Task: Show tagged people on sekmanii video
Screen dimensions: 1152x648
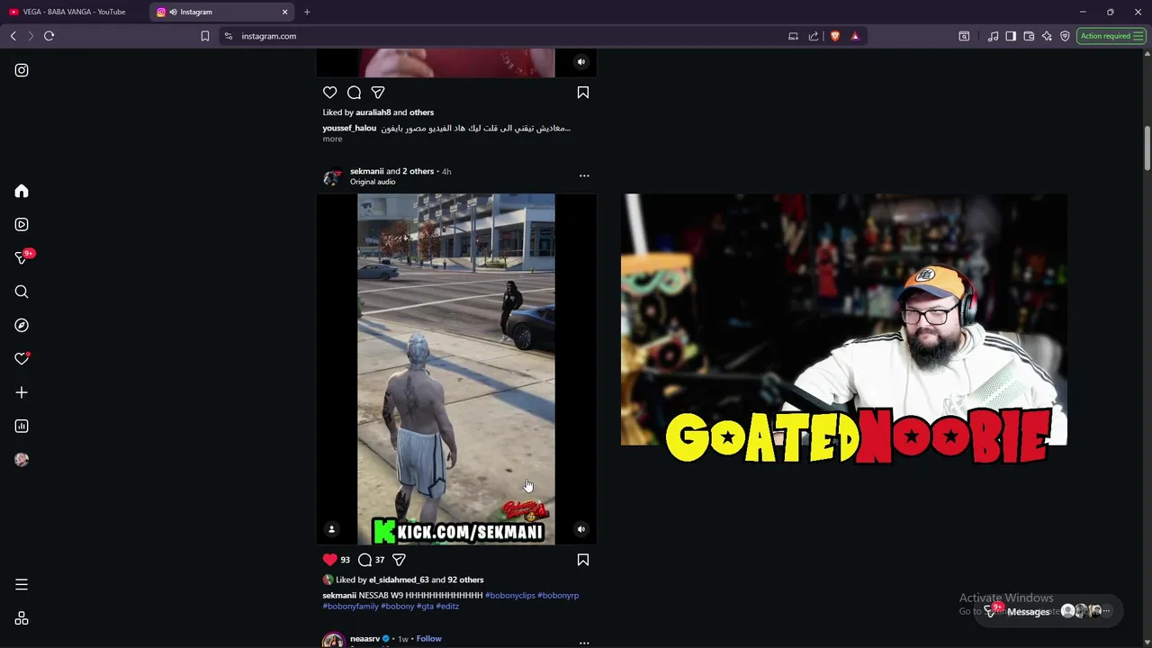Action: [x=331, y=529]
